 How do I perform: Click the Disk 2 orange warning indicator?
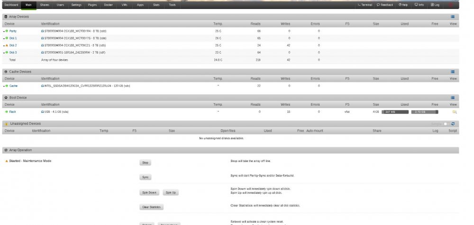[7, 45]
